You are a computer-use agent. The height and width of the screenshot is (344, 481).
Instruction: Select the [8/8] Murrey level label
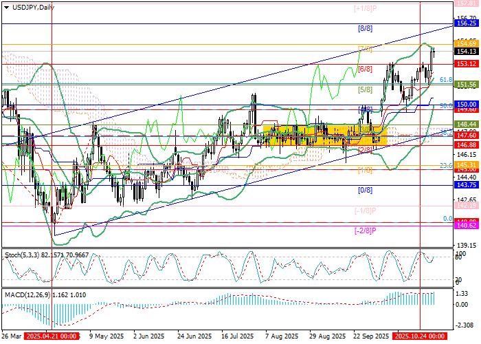click(x=365, y=29)
